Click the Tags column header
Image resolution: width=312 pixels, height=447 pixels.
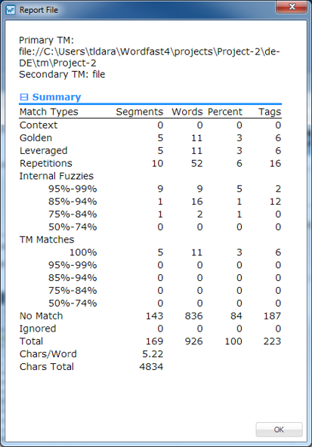(x=270, y=112)
